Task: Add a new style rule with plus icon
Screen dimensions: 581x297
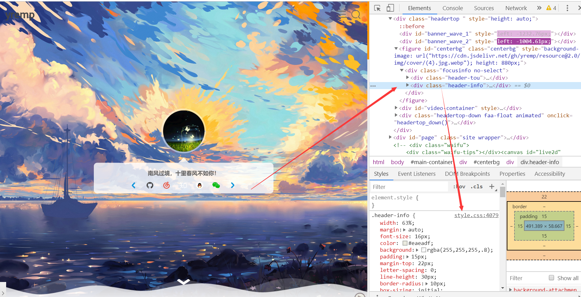Action: click(x=492, y=186)
